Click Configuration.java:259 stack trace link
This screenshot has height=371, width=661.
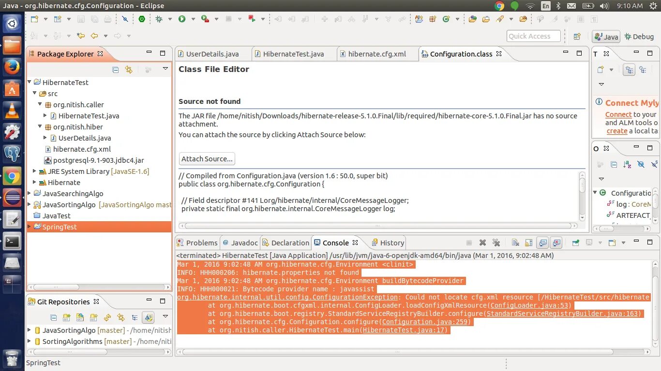(424, 322)
